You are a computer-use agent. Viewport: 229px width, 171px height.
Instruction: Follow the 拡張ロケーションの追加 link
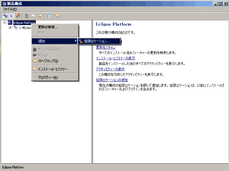coord(112,80)
